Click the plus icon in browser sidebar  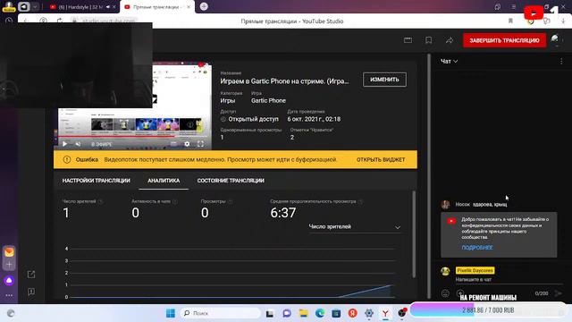[x=9, y=265]
